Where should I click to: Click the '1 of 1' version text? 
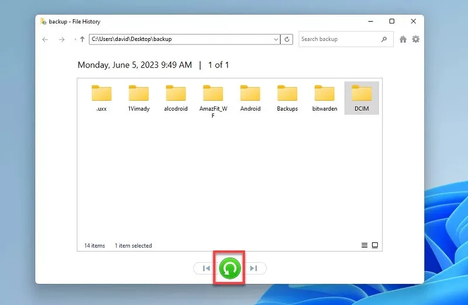218,65
